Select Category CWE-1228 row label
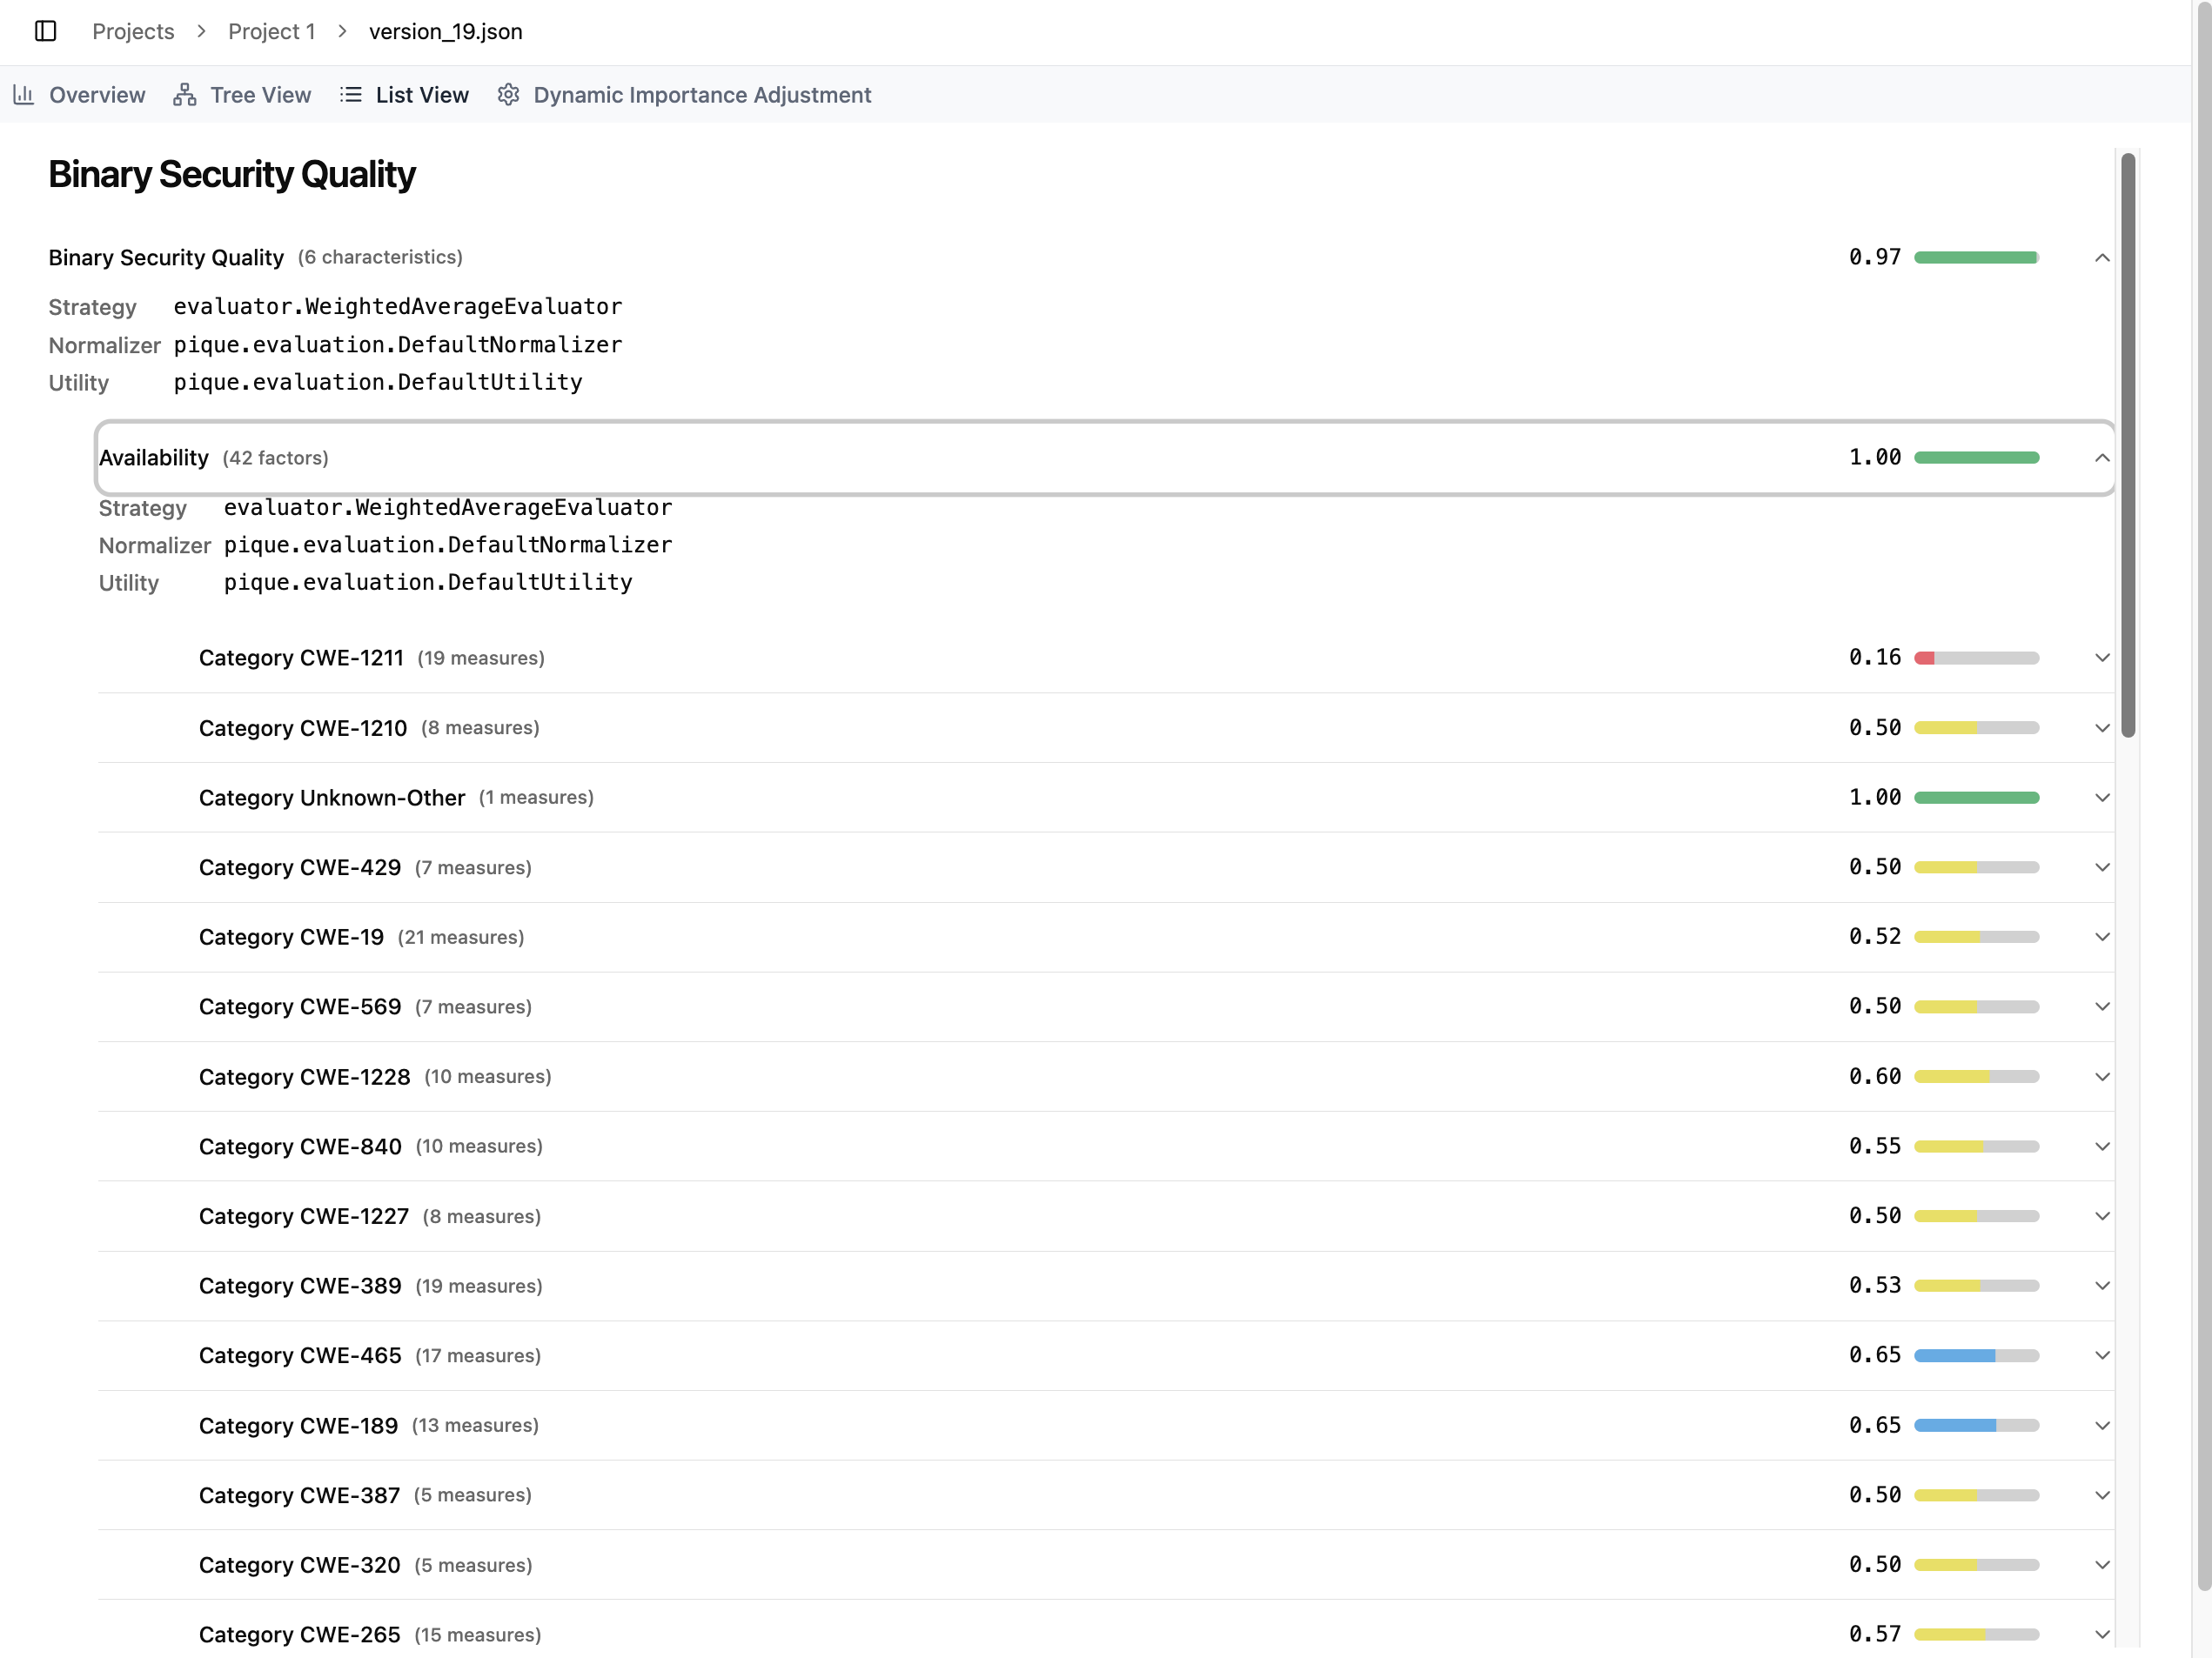The image size is (2212, 1658). click(304, 1076)
